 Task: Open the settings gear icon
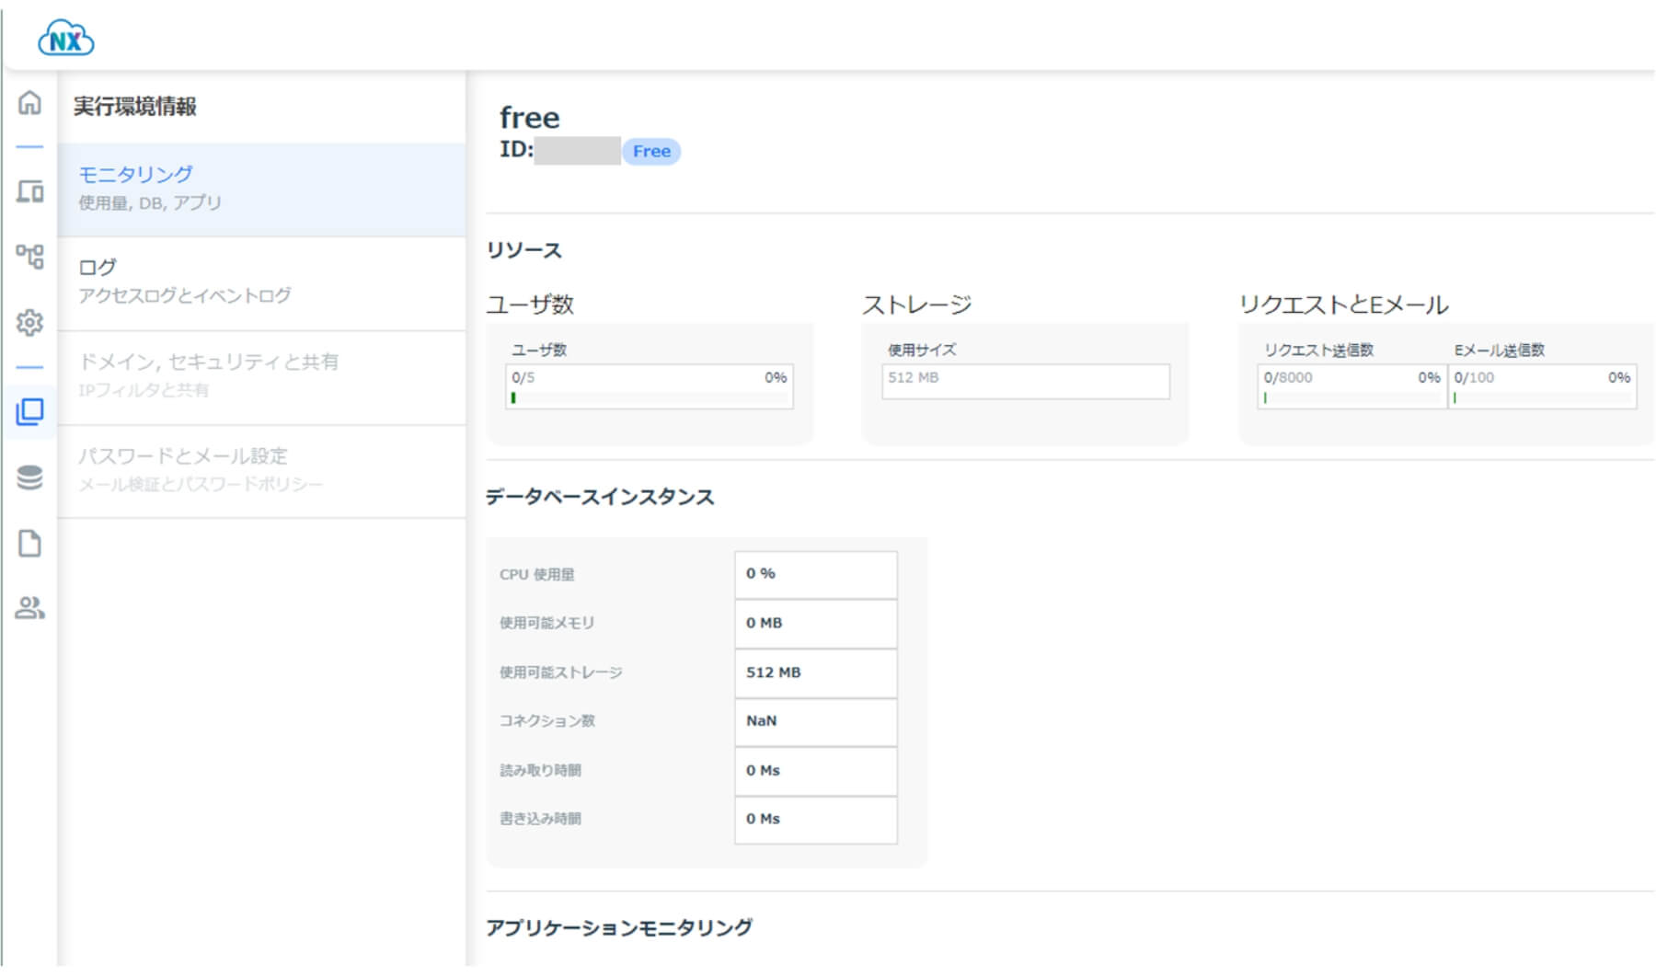[29, 323]
